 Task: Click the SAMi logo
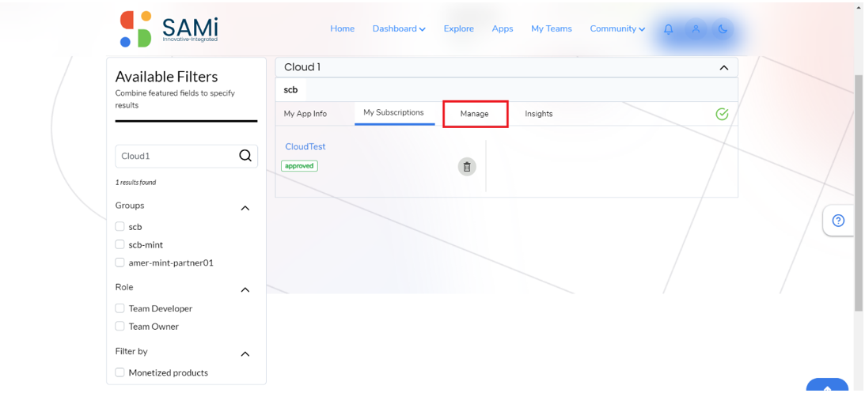169,28
